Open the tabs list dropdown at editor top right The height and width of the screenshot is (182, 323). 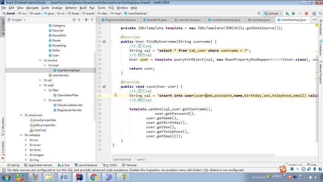point(315,20)
